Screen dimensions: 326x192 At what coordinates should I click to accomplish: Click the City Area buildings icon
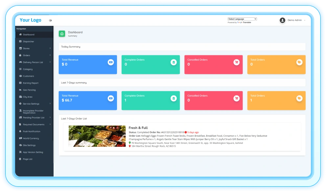(x=20, y=97)
